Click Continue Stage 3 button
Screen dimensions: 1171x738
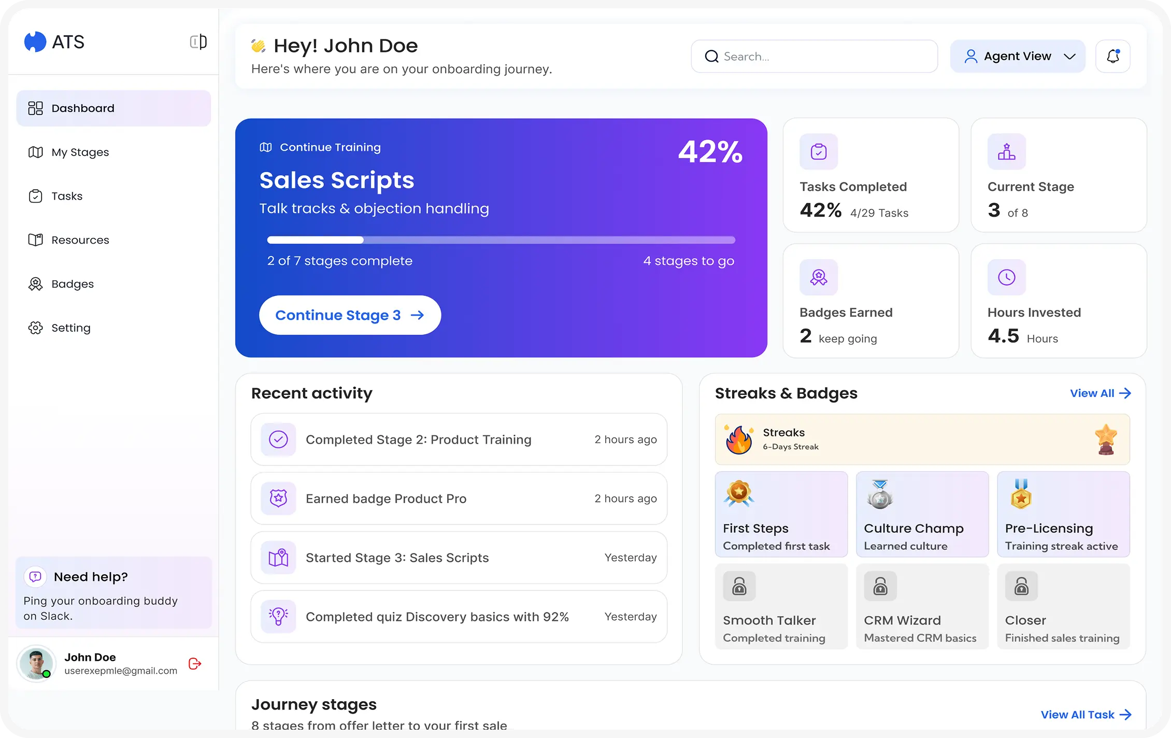[x=350, y=315]
